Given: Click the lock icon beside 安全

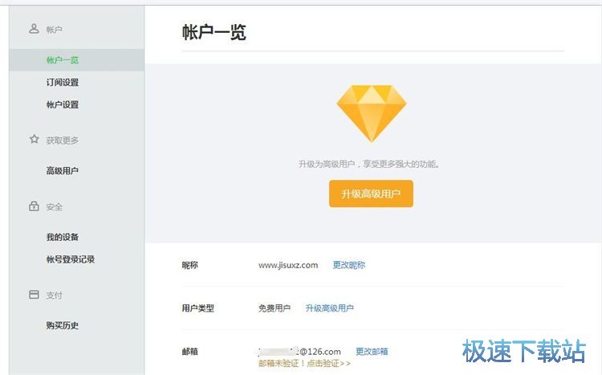Looking at the screenshot, I should click(x=34, y=206).
